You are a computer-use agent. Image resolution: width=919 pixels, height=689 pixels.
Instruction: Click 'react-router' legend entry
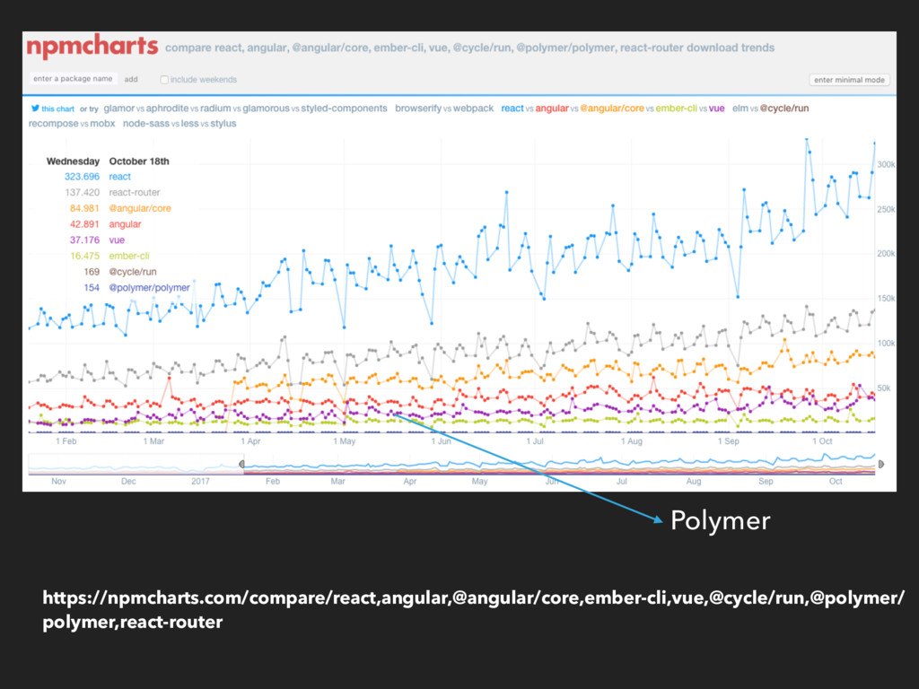(135, 192)
